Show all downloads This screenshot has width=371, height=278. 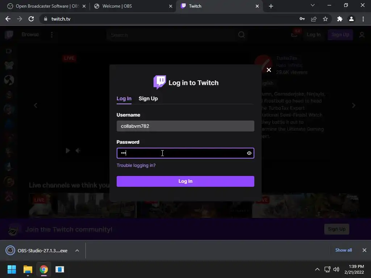point(343,250)
